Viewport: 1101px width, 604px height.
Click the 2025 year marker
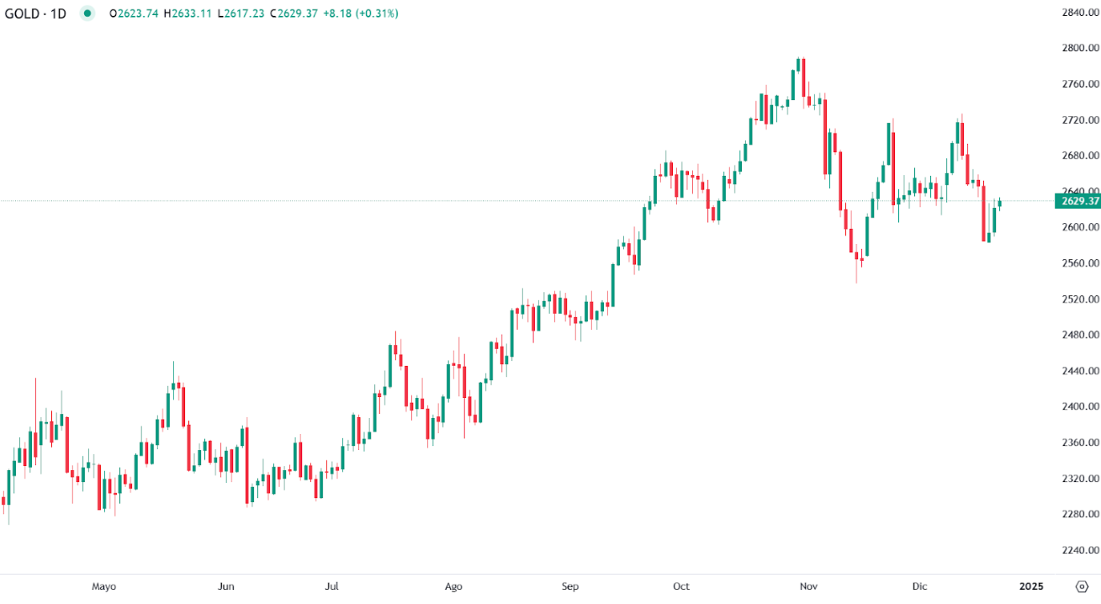click(1032, 586)
